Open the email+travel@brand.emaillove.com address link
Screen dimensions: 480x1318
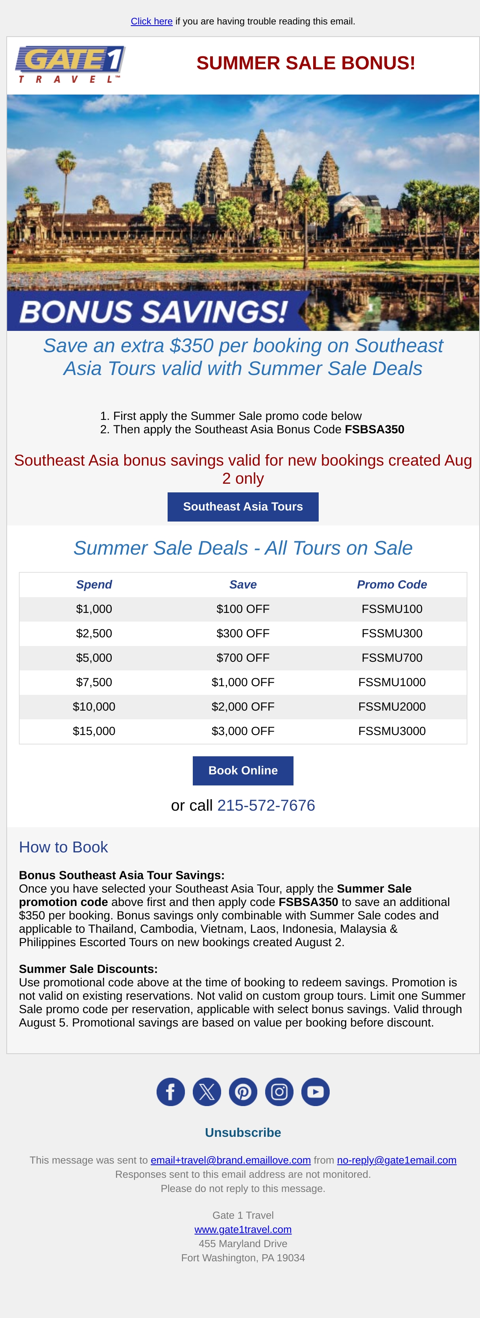(x=231, y=1160)
